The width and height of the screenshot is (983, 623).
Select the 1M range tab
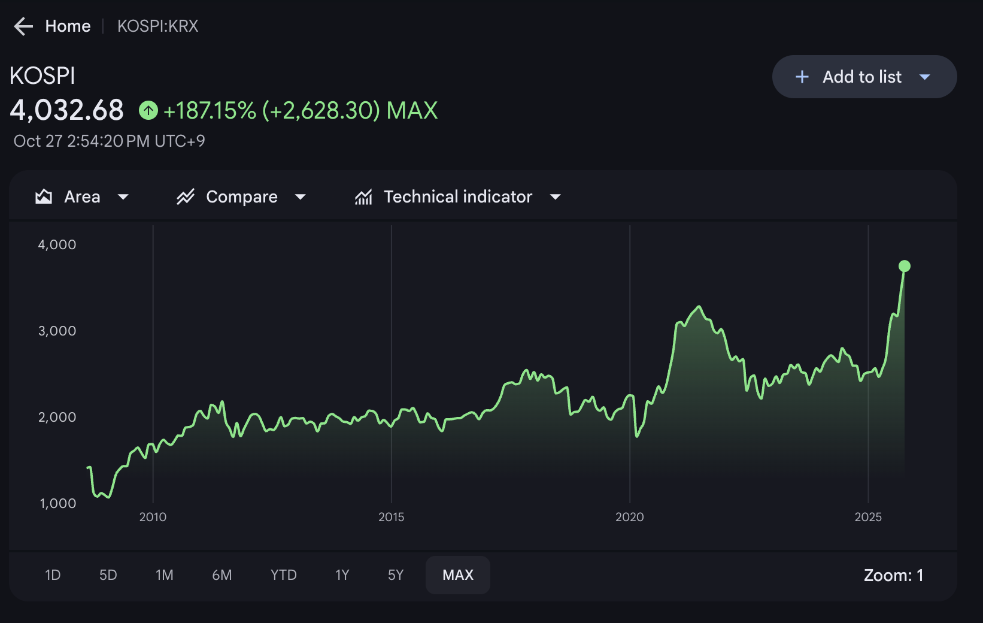coord(165,575)
